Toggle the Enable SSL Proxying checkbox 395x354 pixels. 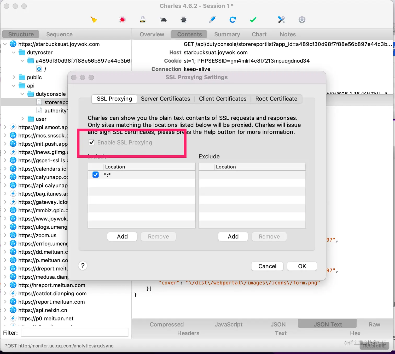pyautogui.click(x=92, y=142)
